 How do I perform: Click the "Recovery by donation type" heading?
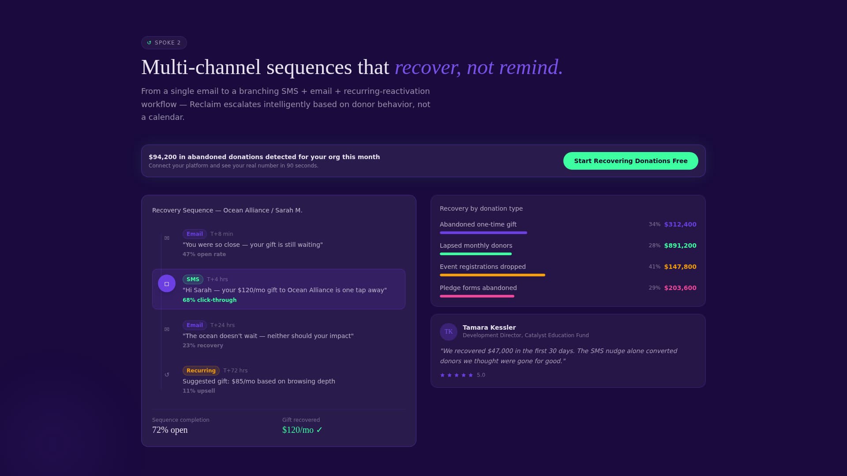tap(481, 208)
